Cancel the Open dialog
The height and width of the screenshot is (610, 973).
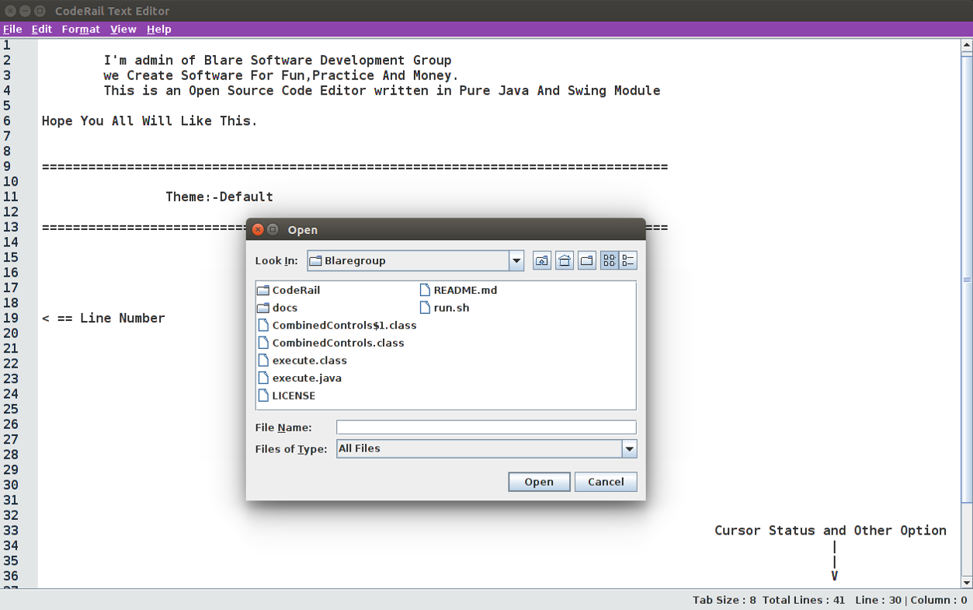point(606,482)
